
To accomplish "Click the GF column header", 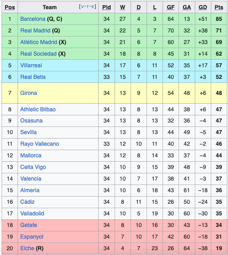I will point(171,7).
